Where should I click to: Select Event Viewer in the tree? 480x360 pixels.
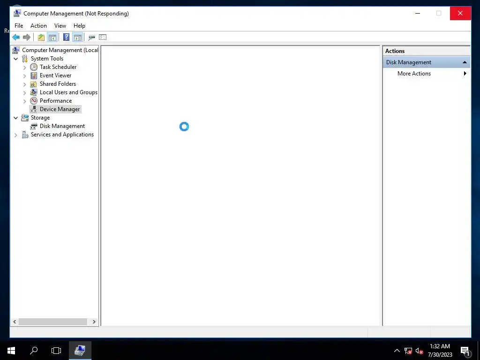(55, 75)
